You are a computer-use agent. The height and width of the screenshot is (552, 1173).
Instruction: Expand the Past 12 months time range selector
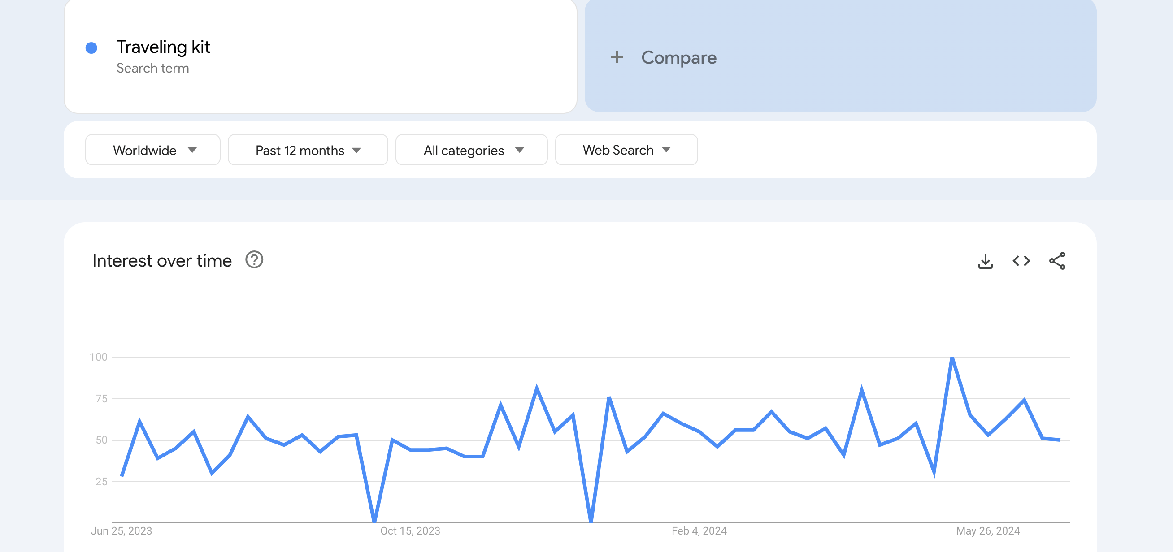pyautogui.click(x=307, y=150)
